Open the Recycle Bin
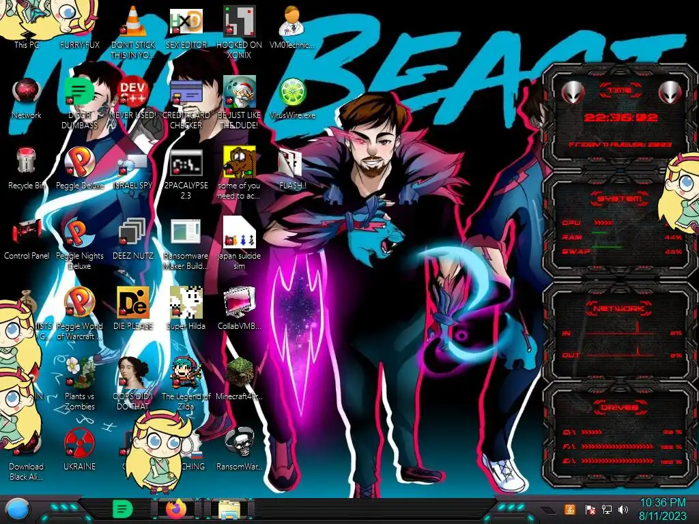Screen dimensions: 699x524 (27, 161)
